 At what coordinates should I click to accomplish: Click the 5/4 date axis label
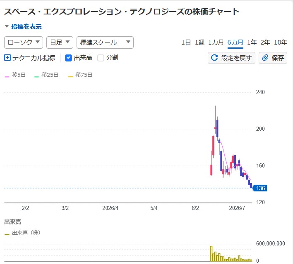154,208
